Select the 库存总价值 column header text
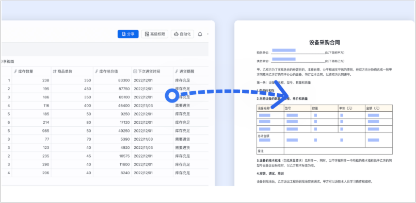The height and width of the screenshot is (203, 416). [109, 72]
